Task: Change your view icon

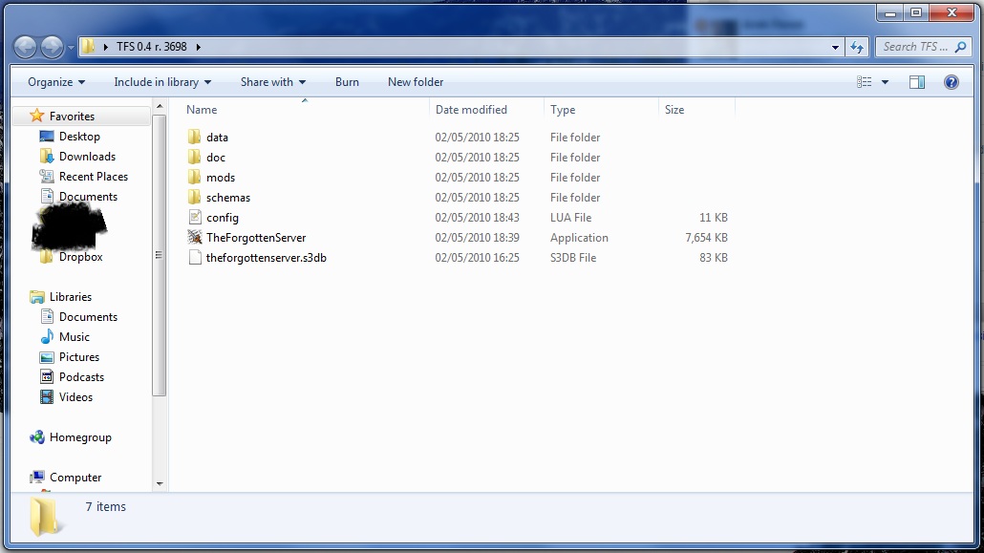Action: tap(865, 82)
